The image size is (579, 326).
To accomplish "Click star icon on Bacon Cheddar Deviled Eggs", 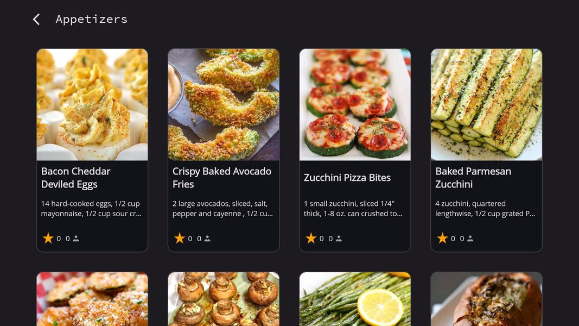I will tap(48, 239).
